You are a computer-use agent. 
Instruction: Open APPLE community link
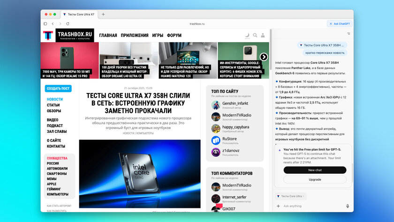52,184
